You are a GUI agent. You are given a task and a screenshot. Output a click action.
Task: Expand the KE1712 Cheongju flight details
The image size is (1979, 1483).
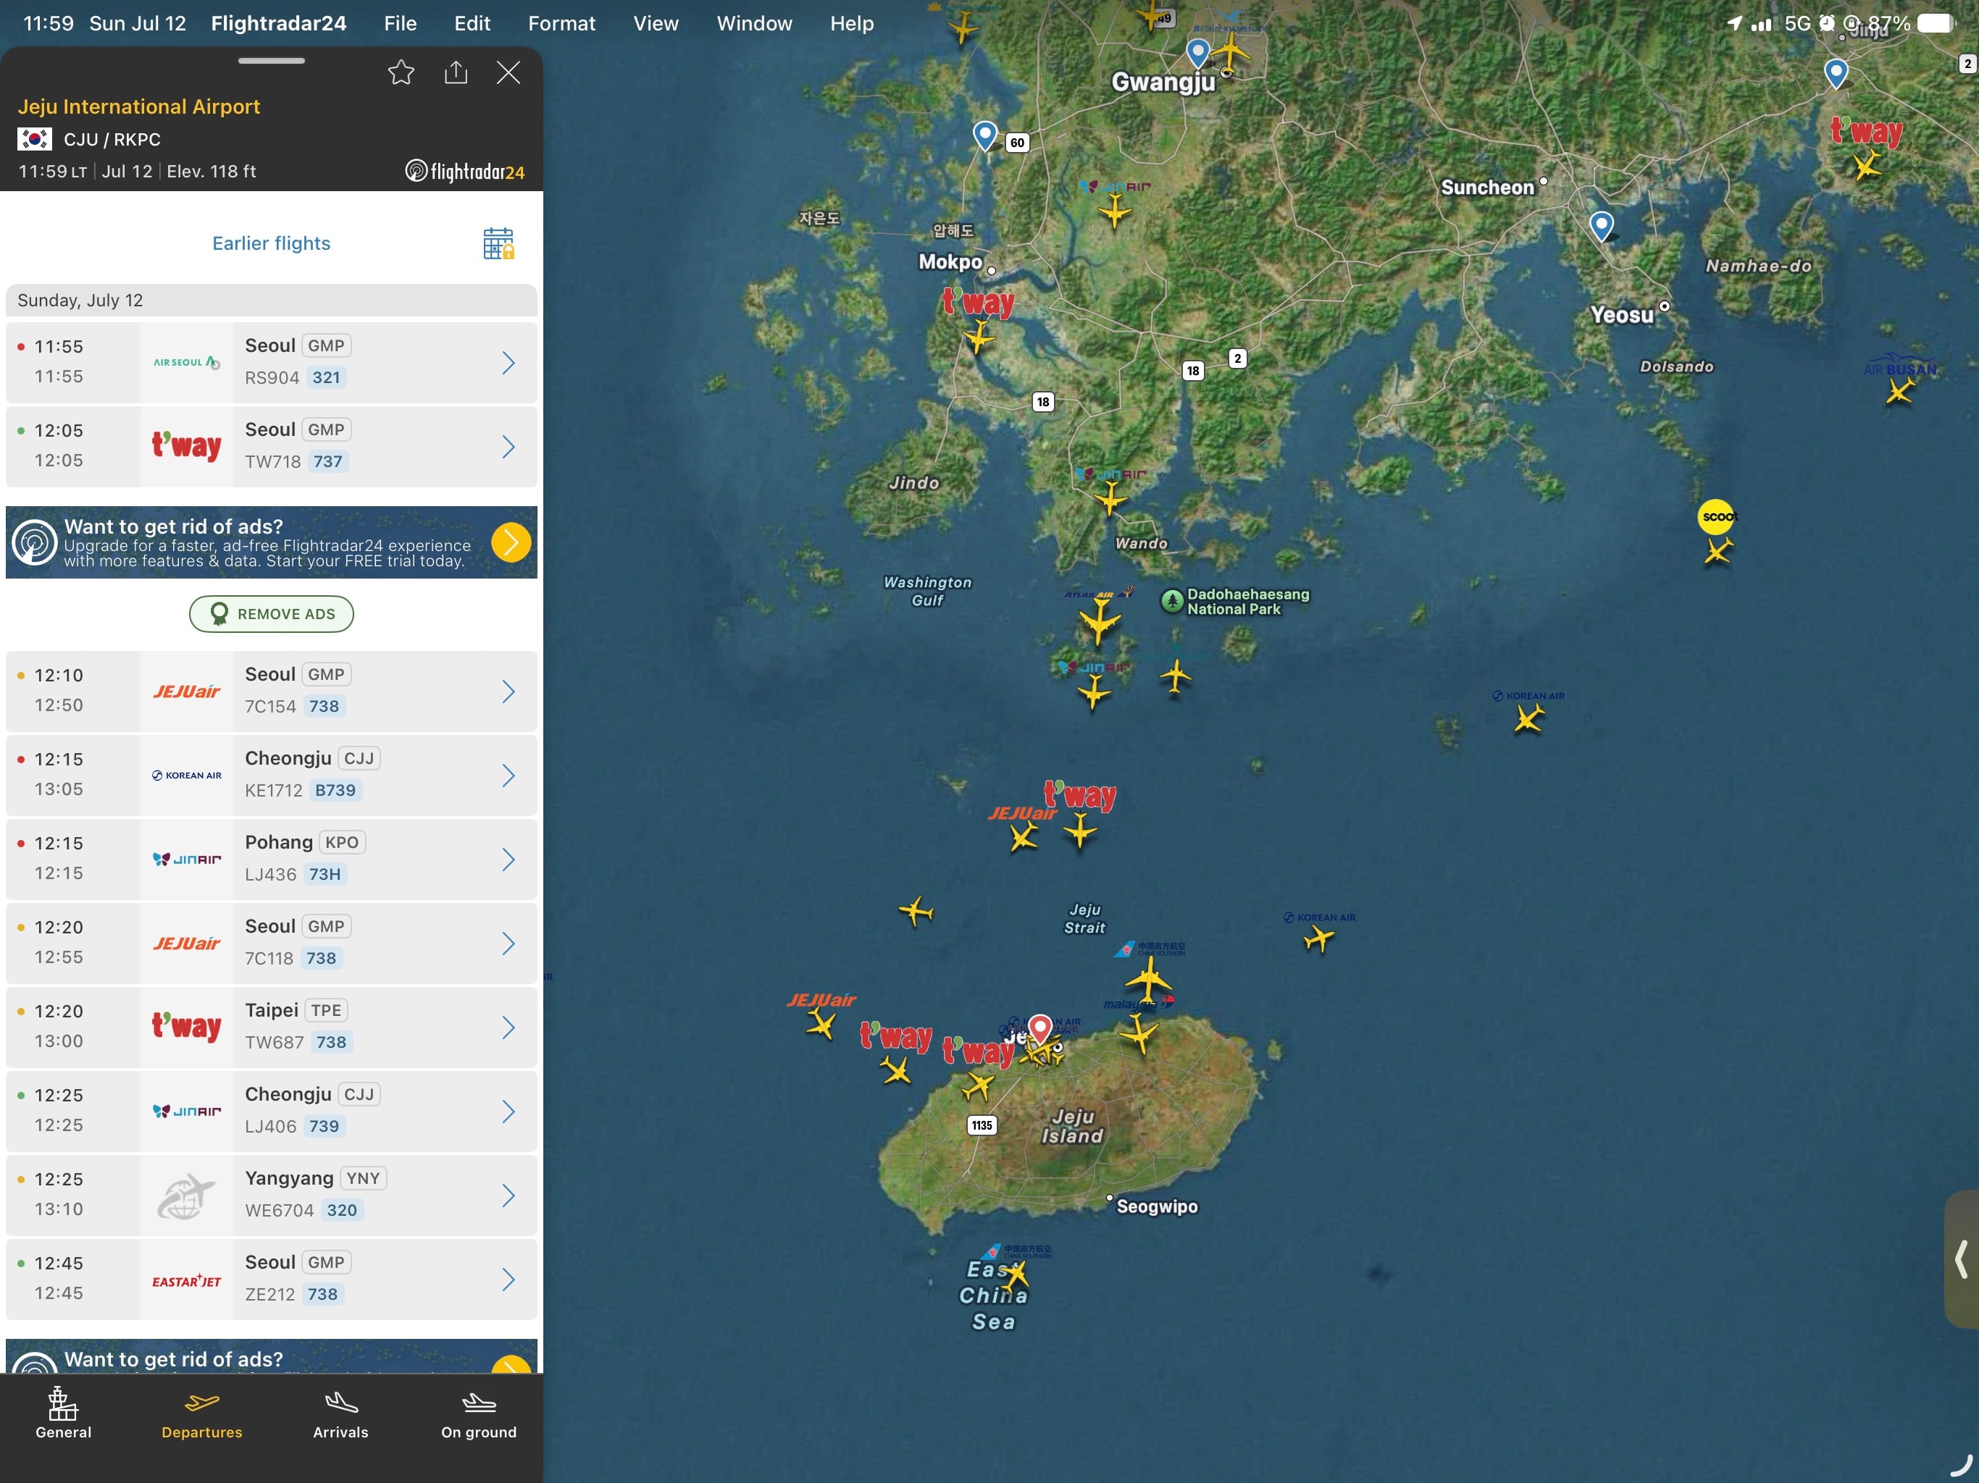pyautogui.click(x=271, y=776)
